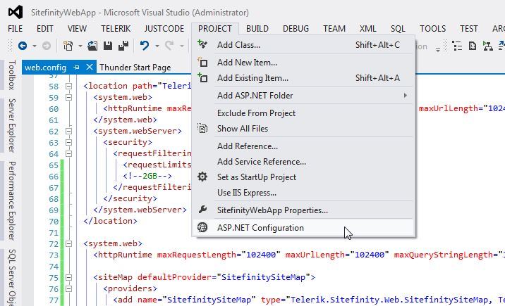Open the Undo history dropdown arrow

click(x=156, y=46)
